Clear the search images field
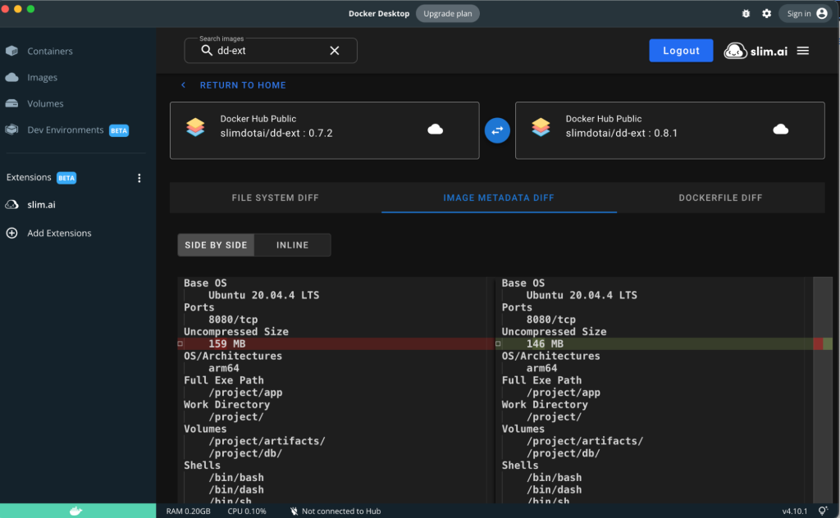 [x=335, y=50]
